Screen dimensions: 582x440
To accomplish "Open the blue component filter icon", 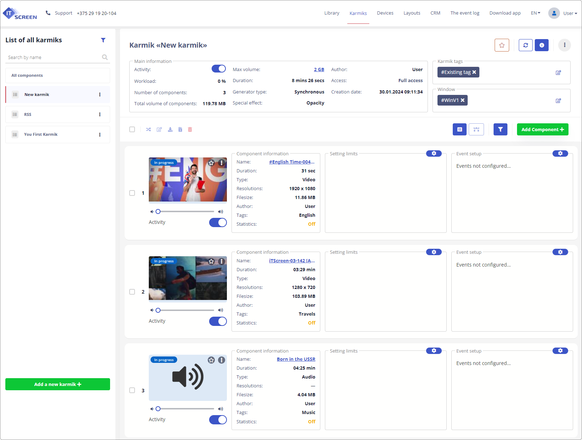I will click(500, 129).
